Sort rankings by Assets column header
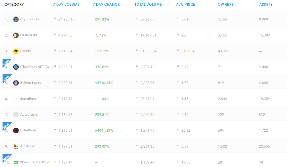287x167 pixels. click(x=266, y=5)
